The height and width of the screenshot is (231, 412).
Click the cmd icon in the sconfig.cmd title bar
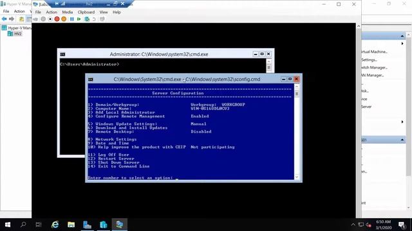coord(91,80)
